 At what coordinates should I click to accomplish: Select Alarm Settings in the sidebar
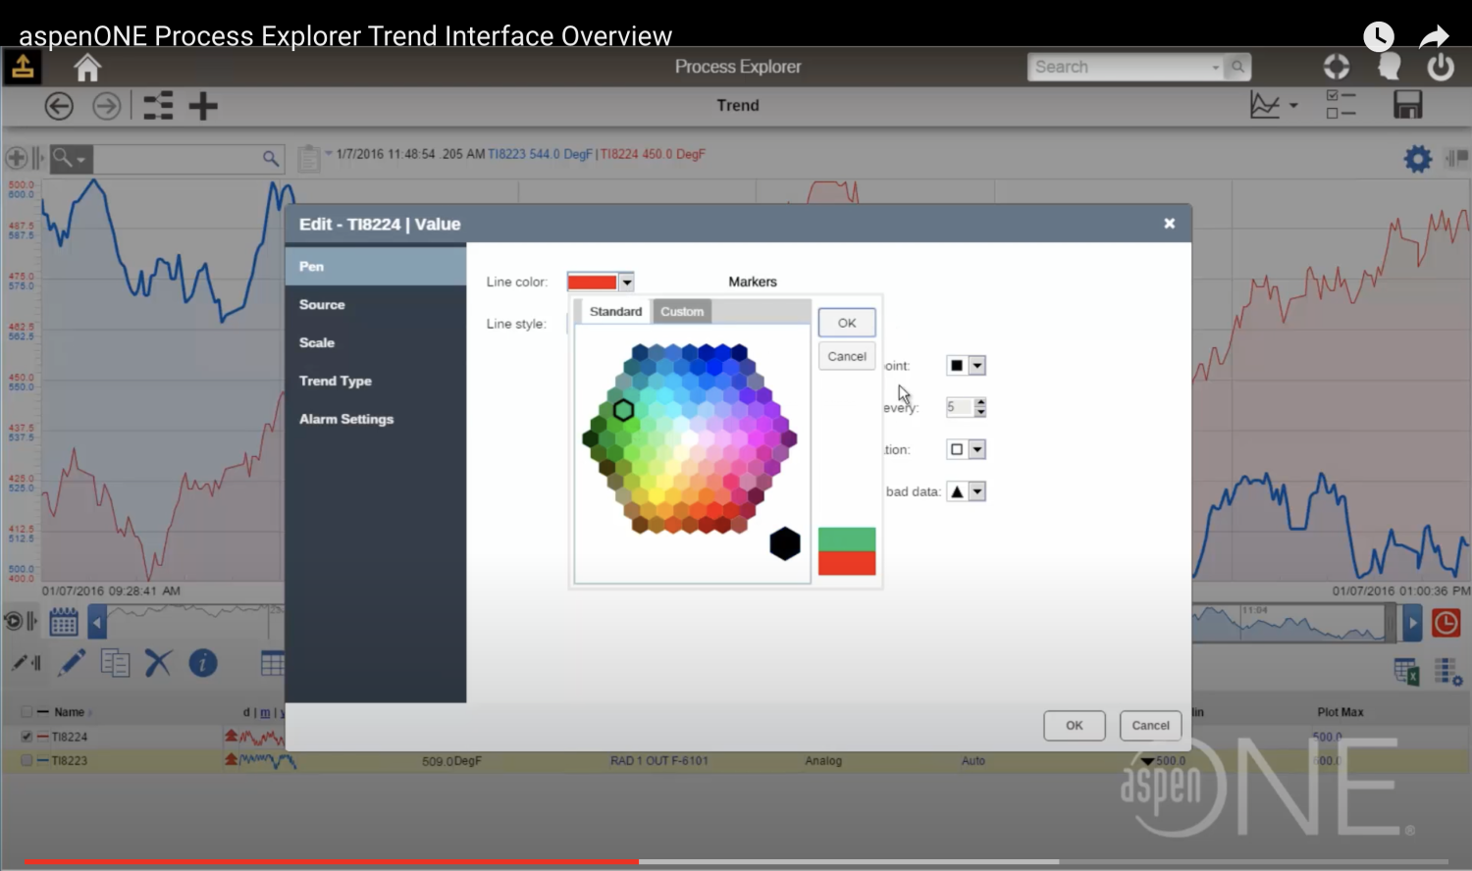pos(346,419)
